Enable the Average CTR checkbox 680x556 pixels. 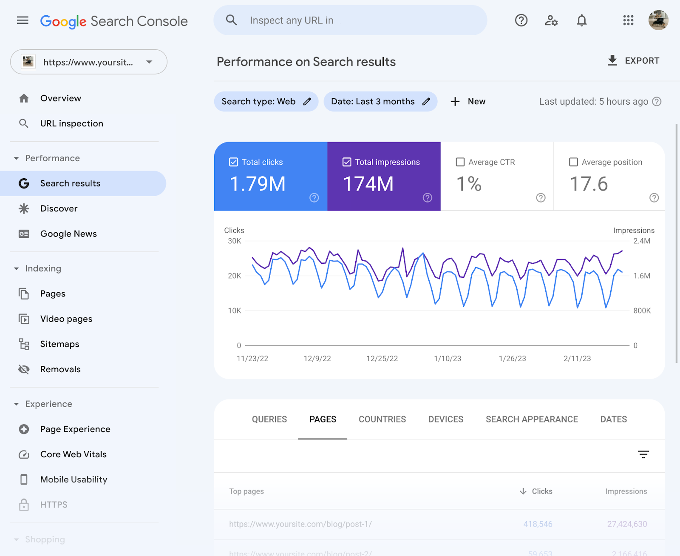(x=460, y=162)
